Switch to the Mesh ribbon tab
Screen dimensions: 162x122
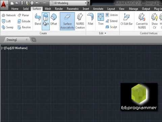[x=48, y=9]
